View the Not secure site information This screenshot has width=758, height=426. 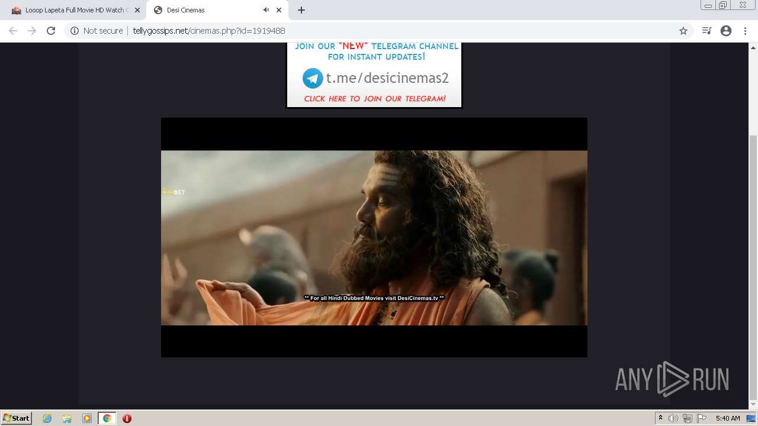[97, 31]
